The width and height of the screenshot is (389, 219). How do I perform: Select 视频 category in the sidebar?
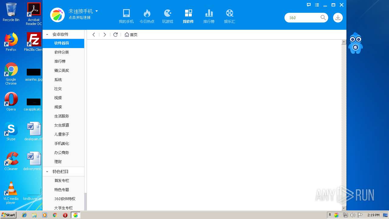pyautogui.click(x=63, y=98)
